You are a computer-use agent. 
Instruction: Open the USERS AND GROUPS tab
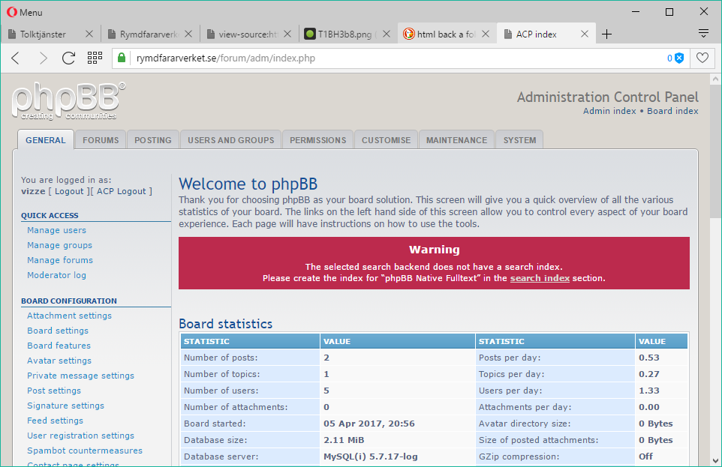(230, 140)
